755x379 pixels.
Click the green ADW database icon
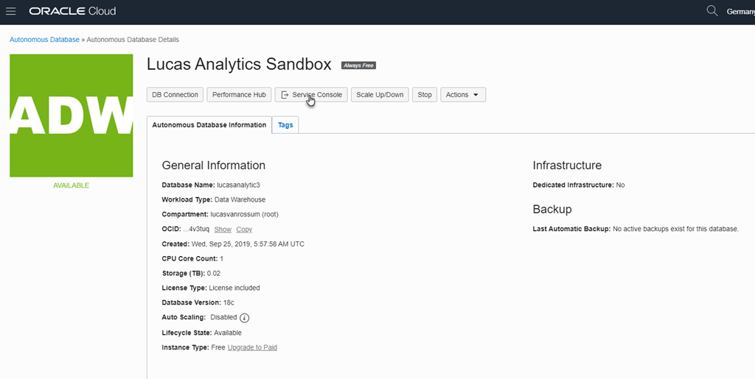point(71,116)
